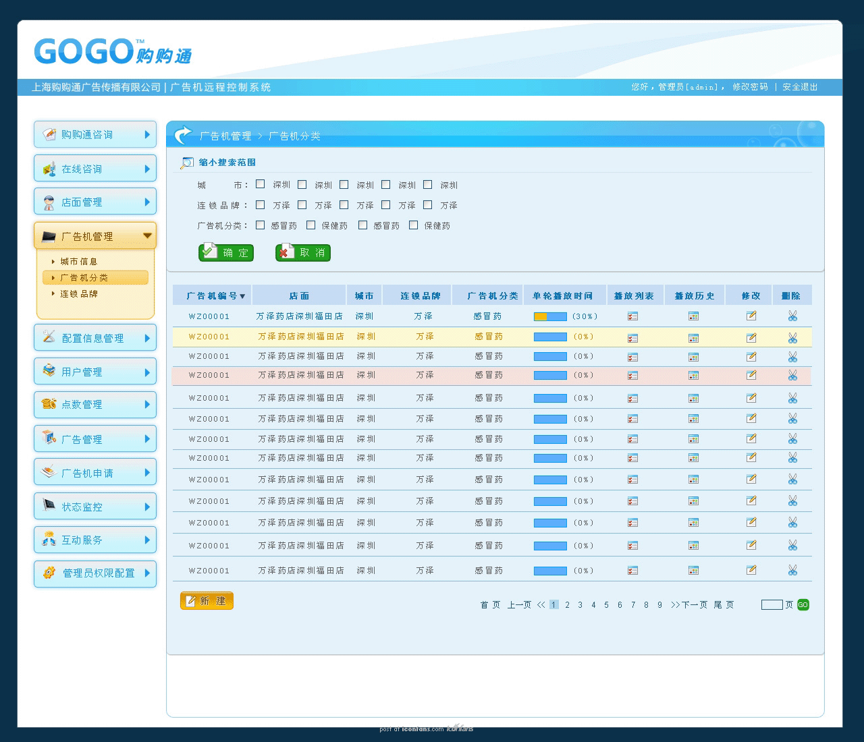Check the last 万泽 checkbox in 连锁品牌 row
864x742 pixels.
427,204
